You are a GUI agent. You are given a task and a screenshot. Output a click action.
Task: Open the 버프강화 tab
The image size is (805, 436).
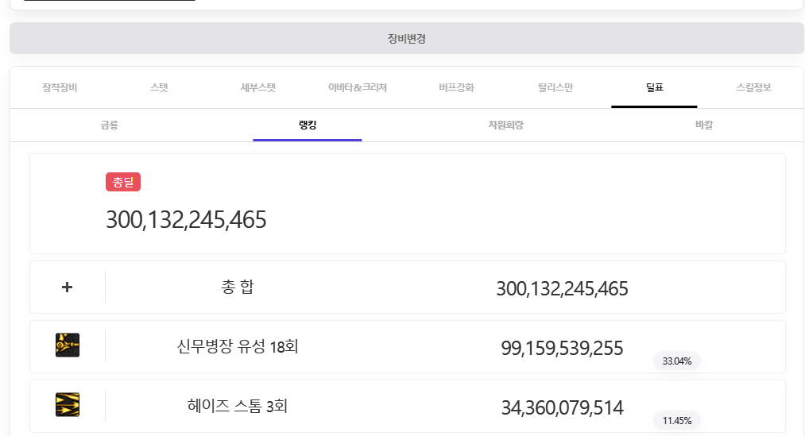click(456, 87)
